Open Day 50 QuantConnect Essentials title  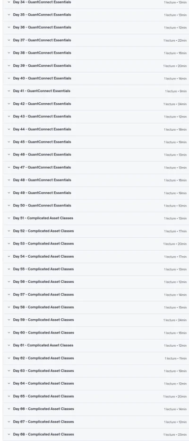[42, 206]
